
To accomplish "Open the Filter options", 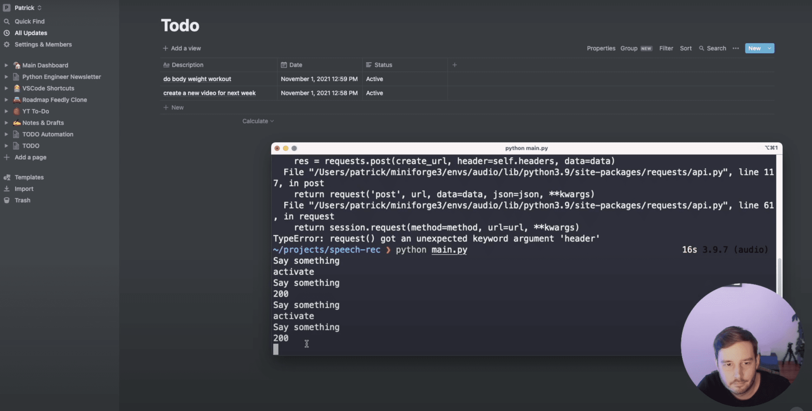I will pos(666,48).
